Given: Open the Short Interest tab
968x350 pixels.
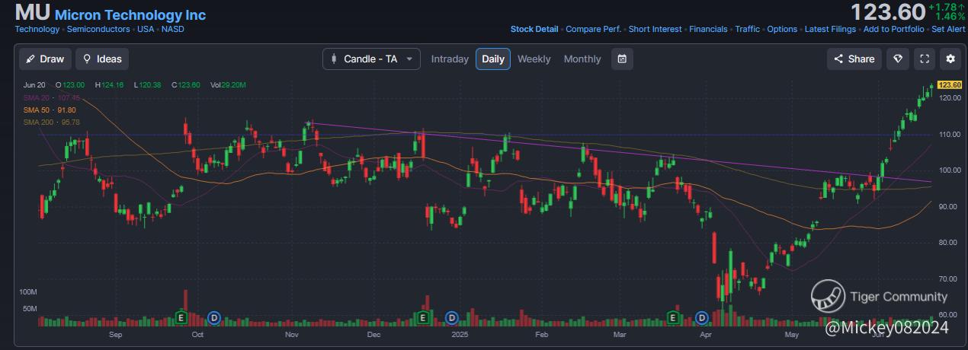Looking at the screenshot, I should 655,29.
